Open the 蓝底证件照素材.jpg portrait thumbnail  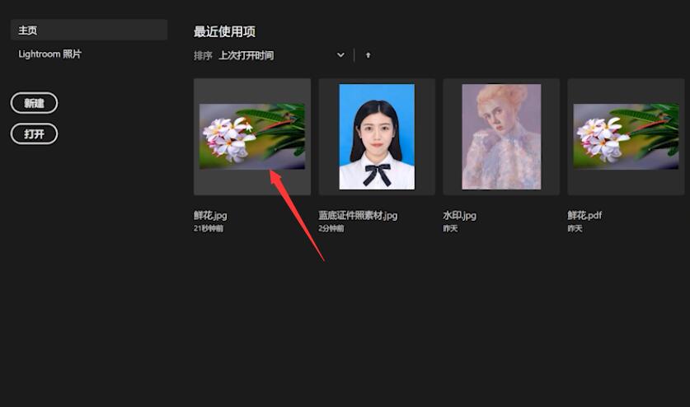[x=377, y=137]
